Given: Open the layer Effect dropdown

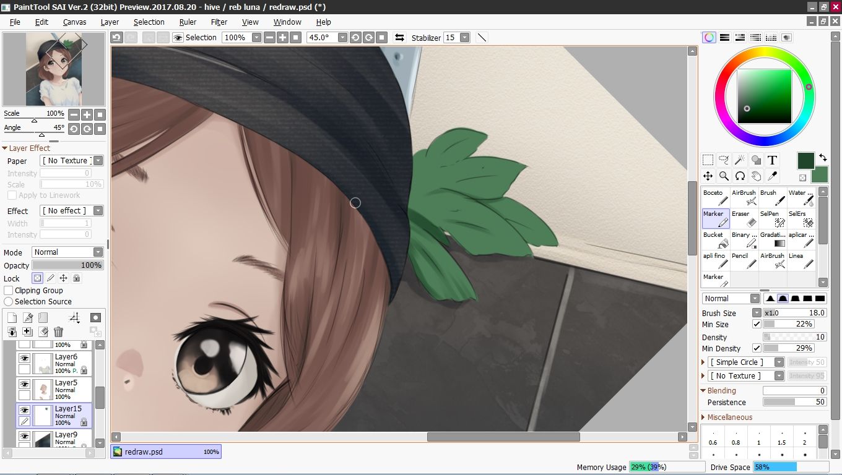Looking at the screenshot, I should pyautogui.click(x=98, y=211).
